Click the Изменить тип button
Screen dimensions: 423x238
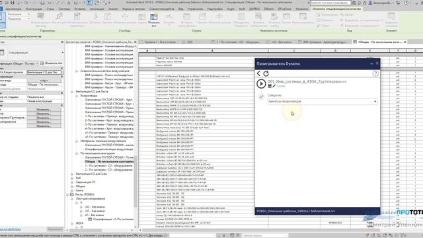pos(52,63)
